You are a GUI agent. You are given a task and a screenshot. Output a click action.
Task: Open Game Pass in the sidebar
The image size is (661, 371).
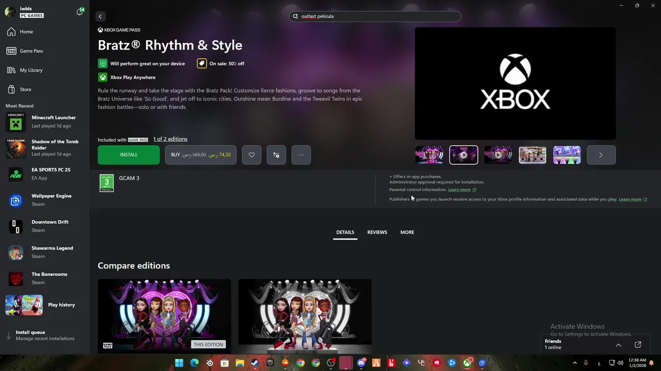[44, 51]
